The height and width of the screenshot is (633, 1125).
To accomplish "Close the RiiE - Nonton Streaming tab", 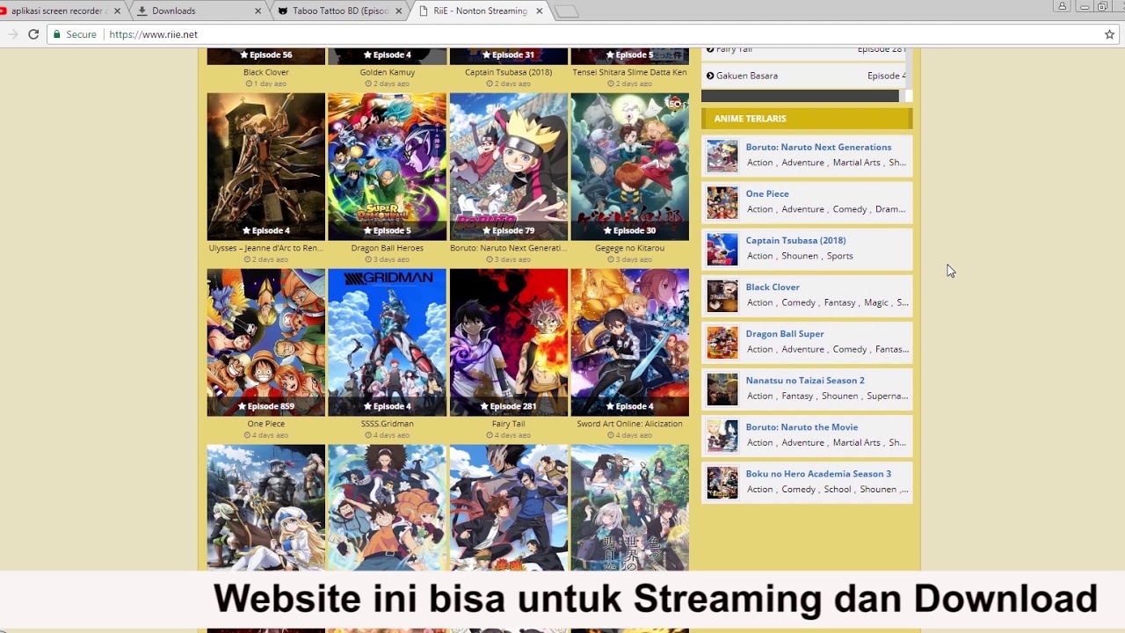I will [539, 11].
